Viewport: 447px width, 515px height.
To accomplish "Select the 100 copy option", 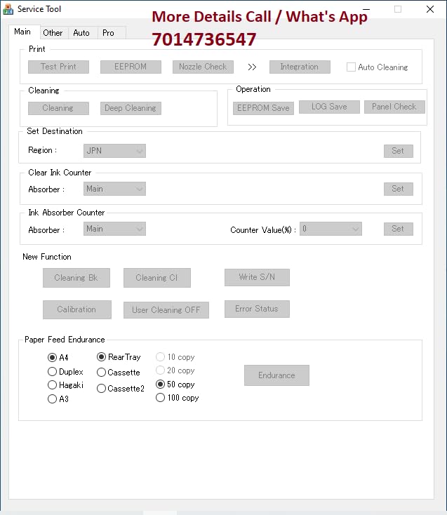I will click(x=160, y=397).
